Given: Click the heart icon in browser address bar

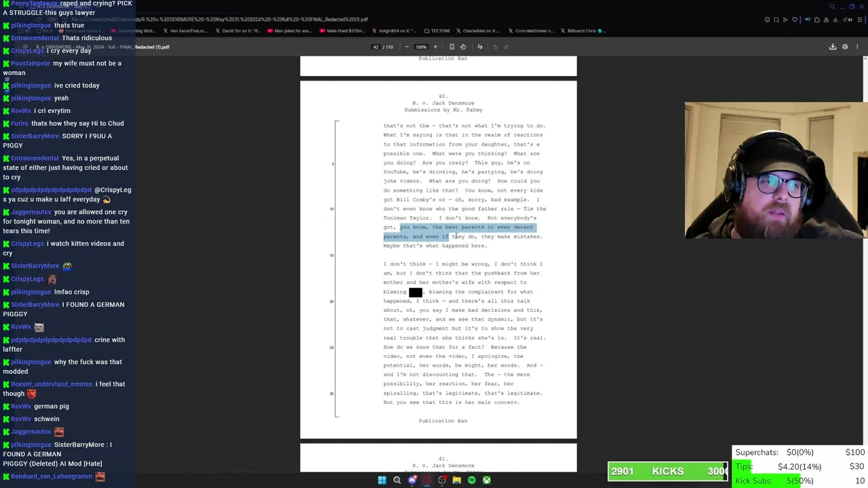Looking at the screenshot, I should [795, 20].
